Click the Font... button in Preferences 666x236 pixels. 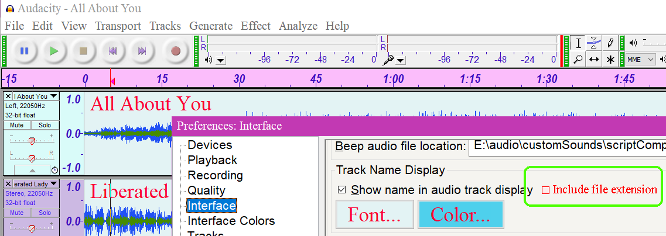pos(375,214)
